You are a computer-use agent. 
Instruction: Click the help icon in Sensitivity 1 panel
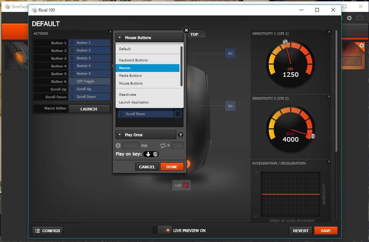[x=329, y=32]
